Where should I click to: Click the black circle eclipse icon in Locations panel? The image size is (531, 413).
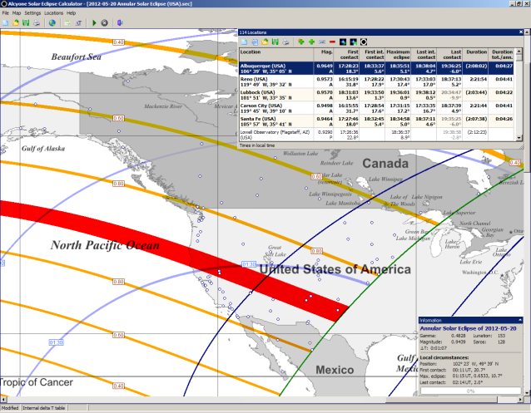[364, 41]
